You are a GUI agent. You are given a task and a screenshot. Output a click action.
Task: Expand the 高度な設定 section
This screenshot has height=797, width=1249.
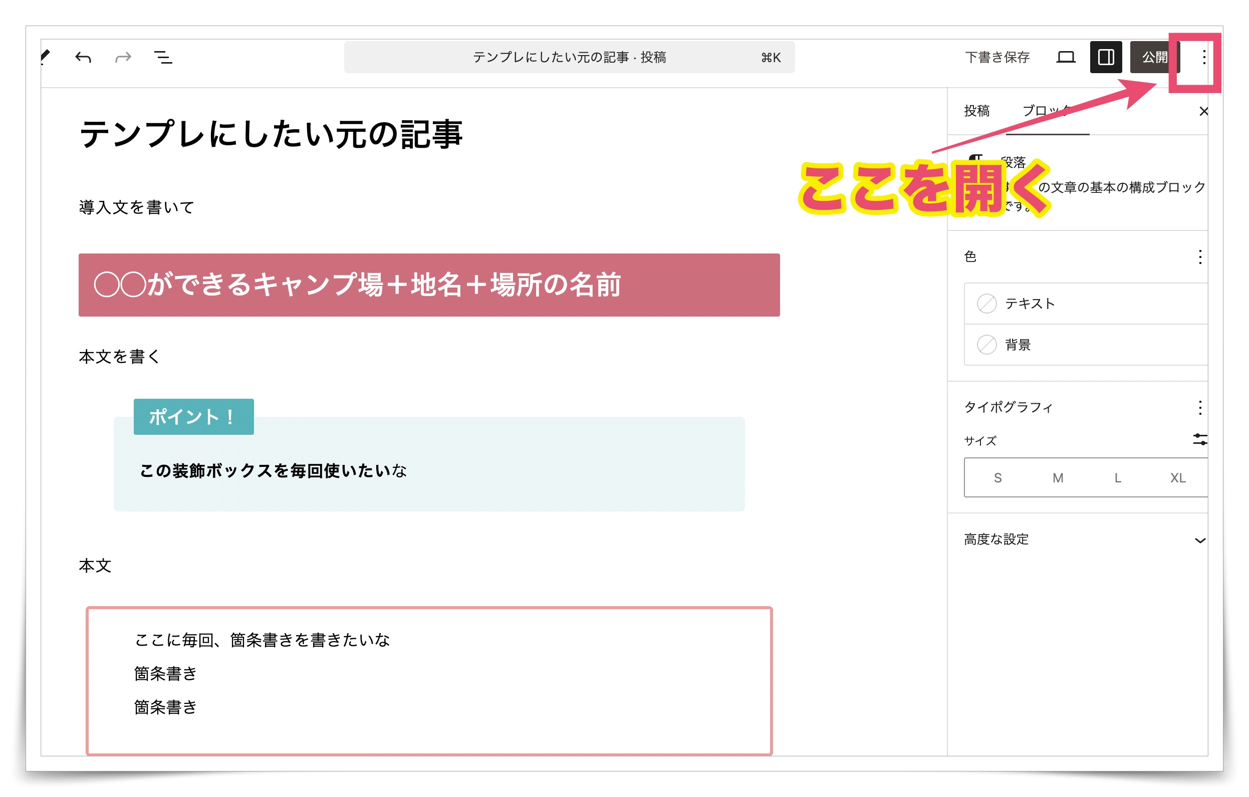[1086, 540]
